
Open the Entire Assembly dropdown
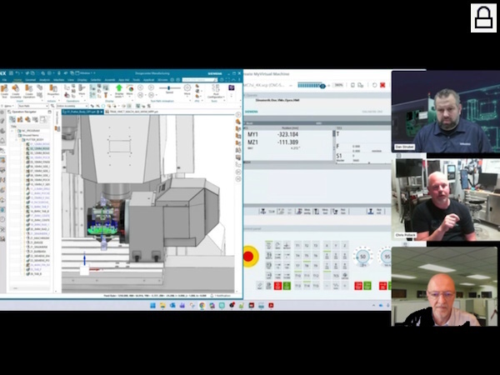coord(72,106)
